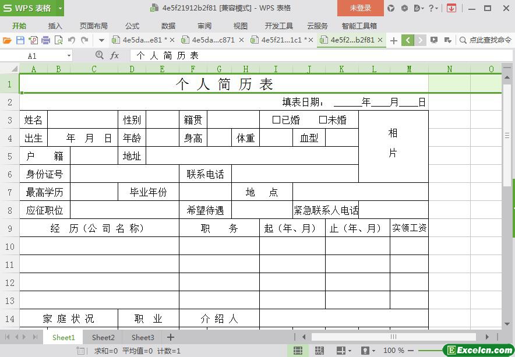Save the workbook with the floppy disk icon

click(x=20, y=40)
